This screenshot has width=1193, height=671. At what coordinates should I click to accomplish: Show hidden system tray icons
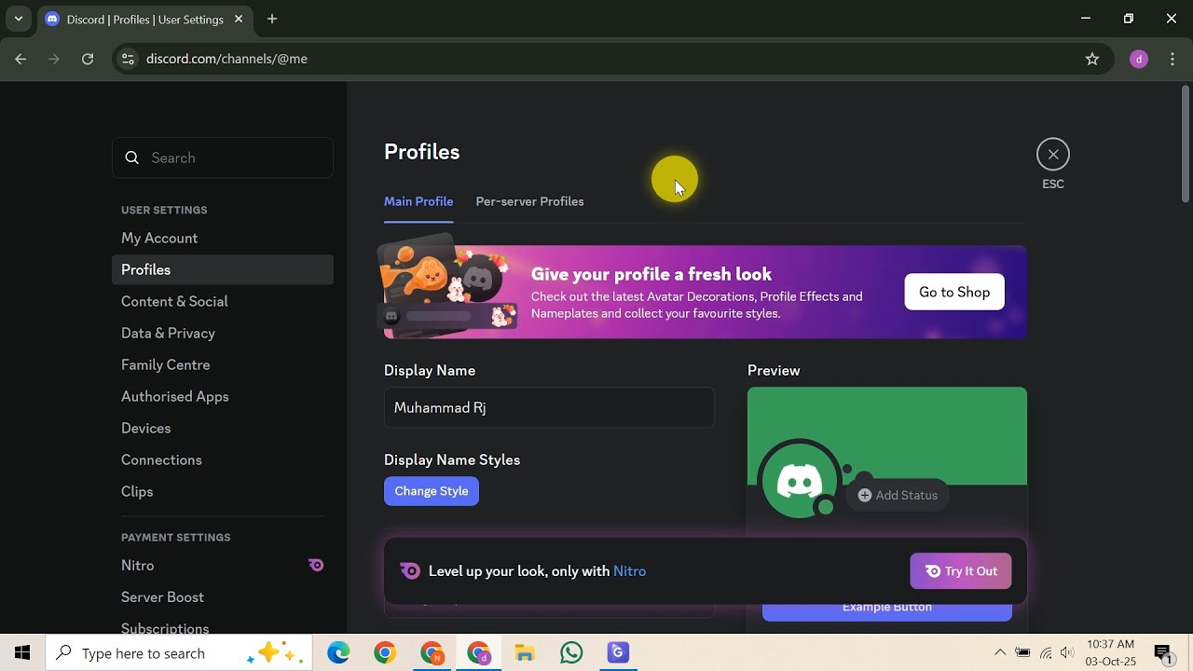[x=1000, y=652]
